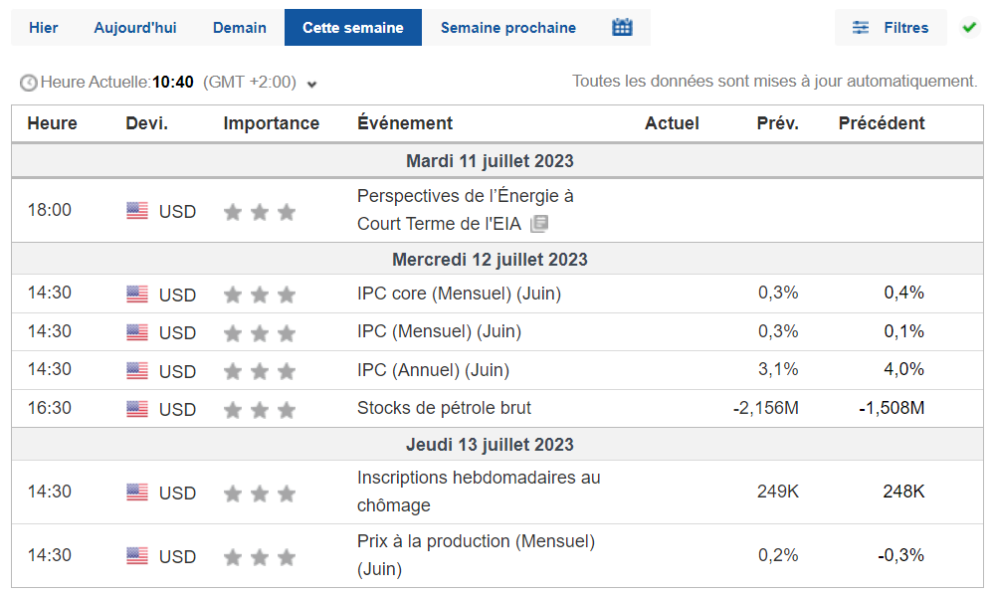The height and width of the screenshot is (595, 994).
Task: Click the third importance star for IPC (Annuel)
Action: coord(287,369)
